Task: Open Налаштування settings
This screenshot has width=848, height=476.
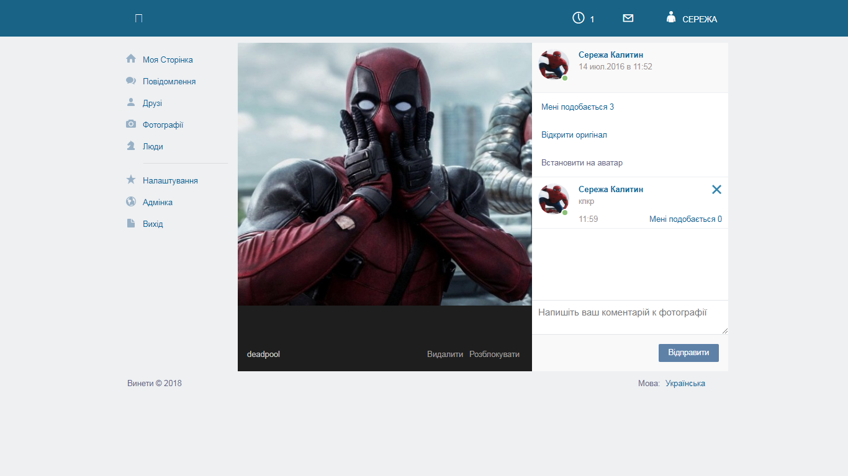Action: click(x=170, y=181)
